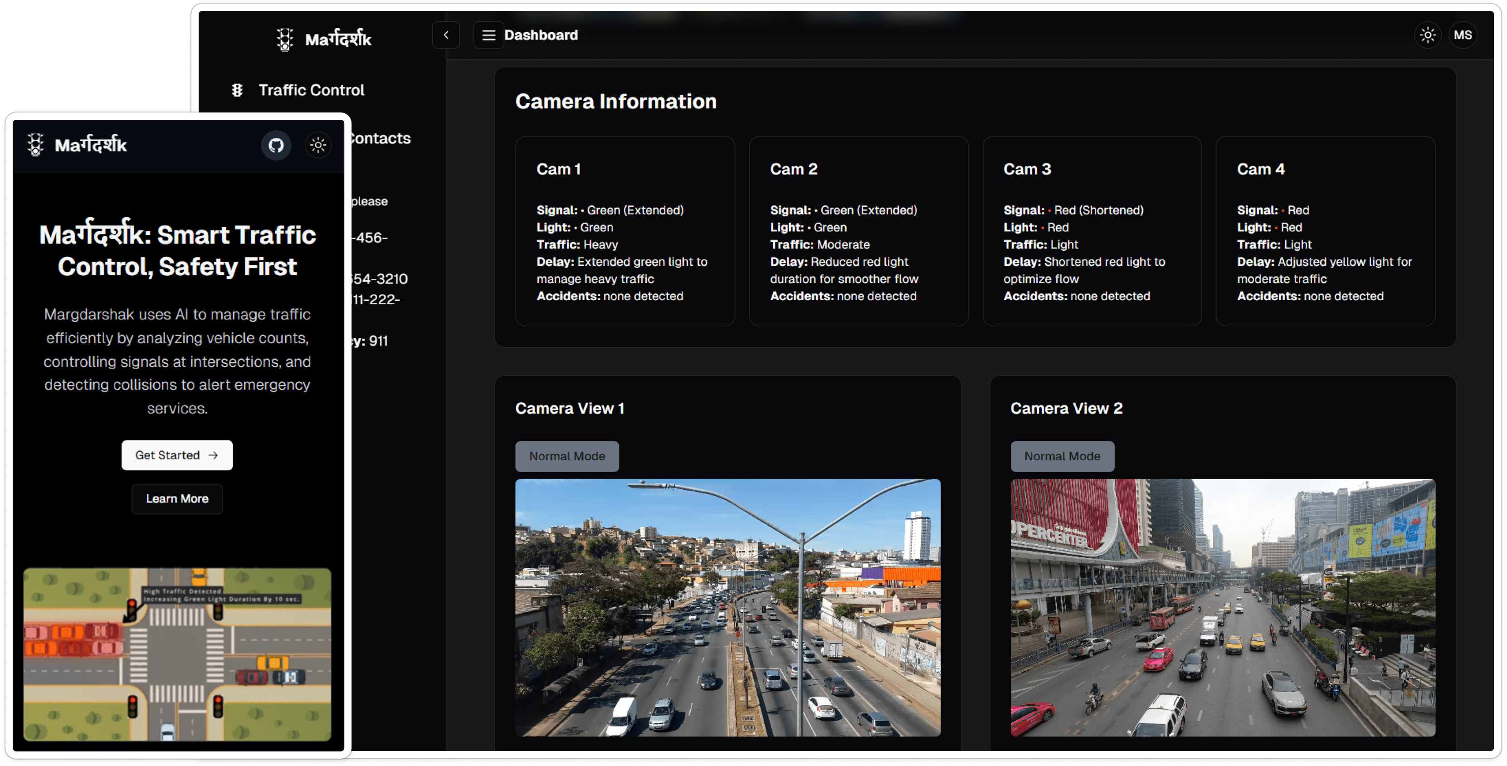Viewport: 1507px width, 766px height.
Task: Open Camera View 1 highway feed image
Action: 728,607
